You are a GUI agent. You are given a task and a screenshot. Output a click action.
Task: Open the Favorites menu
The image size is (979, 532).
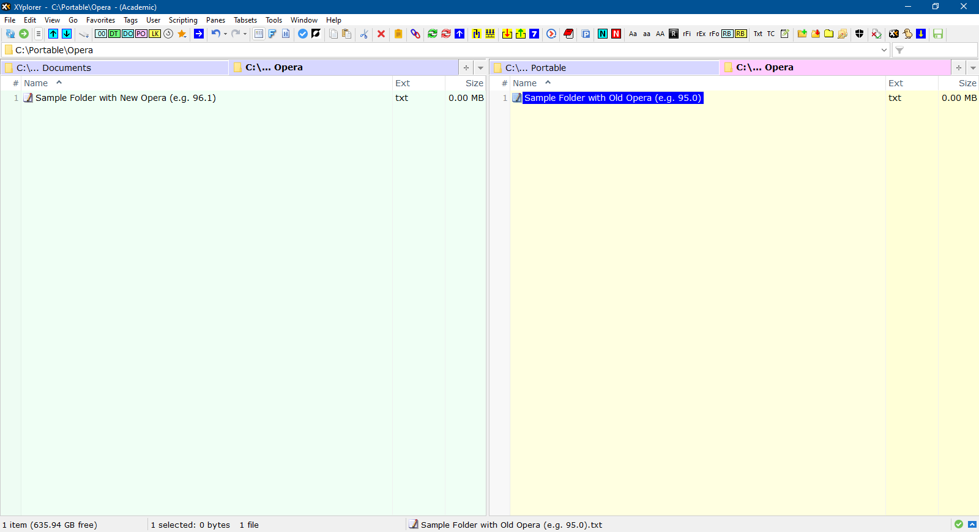coord(100,20)
